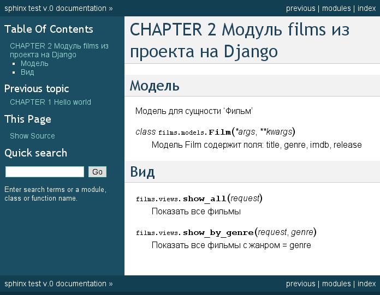Click the 'Previous topic' sidebar heading

(37, 88)
